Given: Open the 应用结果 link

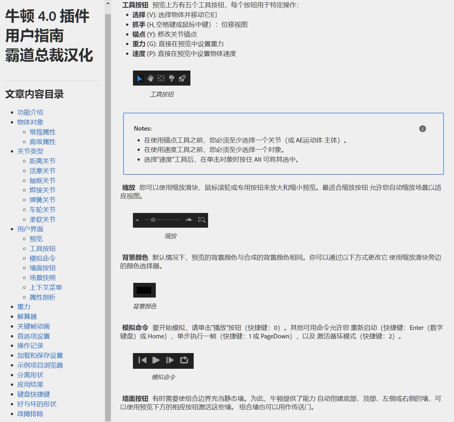Looking at the screenshot, I should point(30,384).
